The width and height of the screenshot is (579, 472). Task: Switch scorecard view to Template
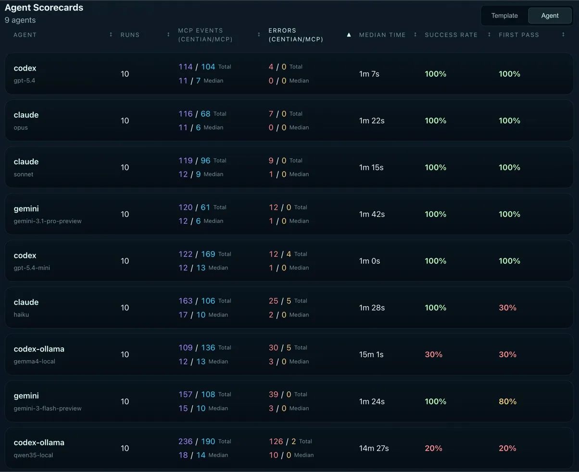coord(504,15)
